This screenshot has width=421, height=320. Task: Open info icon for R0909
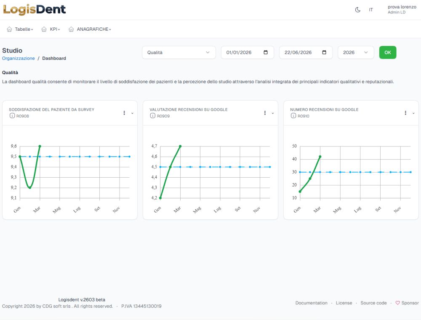[x=152, y=116]
